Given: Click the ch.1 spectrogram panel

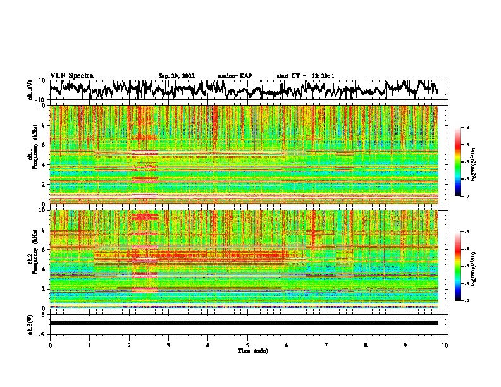Looking at the screenshot, I should pos(244,154).
